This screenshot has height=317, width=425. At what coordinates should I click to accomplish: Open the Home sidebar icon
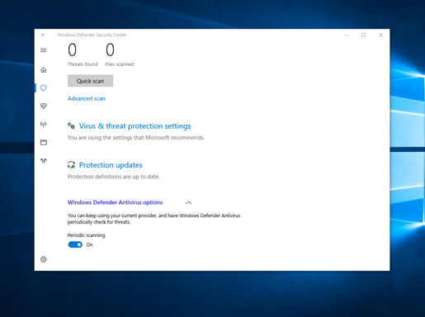pyautogui.click(x=44, y=70)
